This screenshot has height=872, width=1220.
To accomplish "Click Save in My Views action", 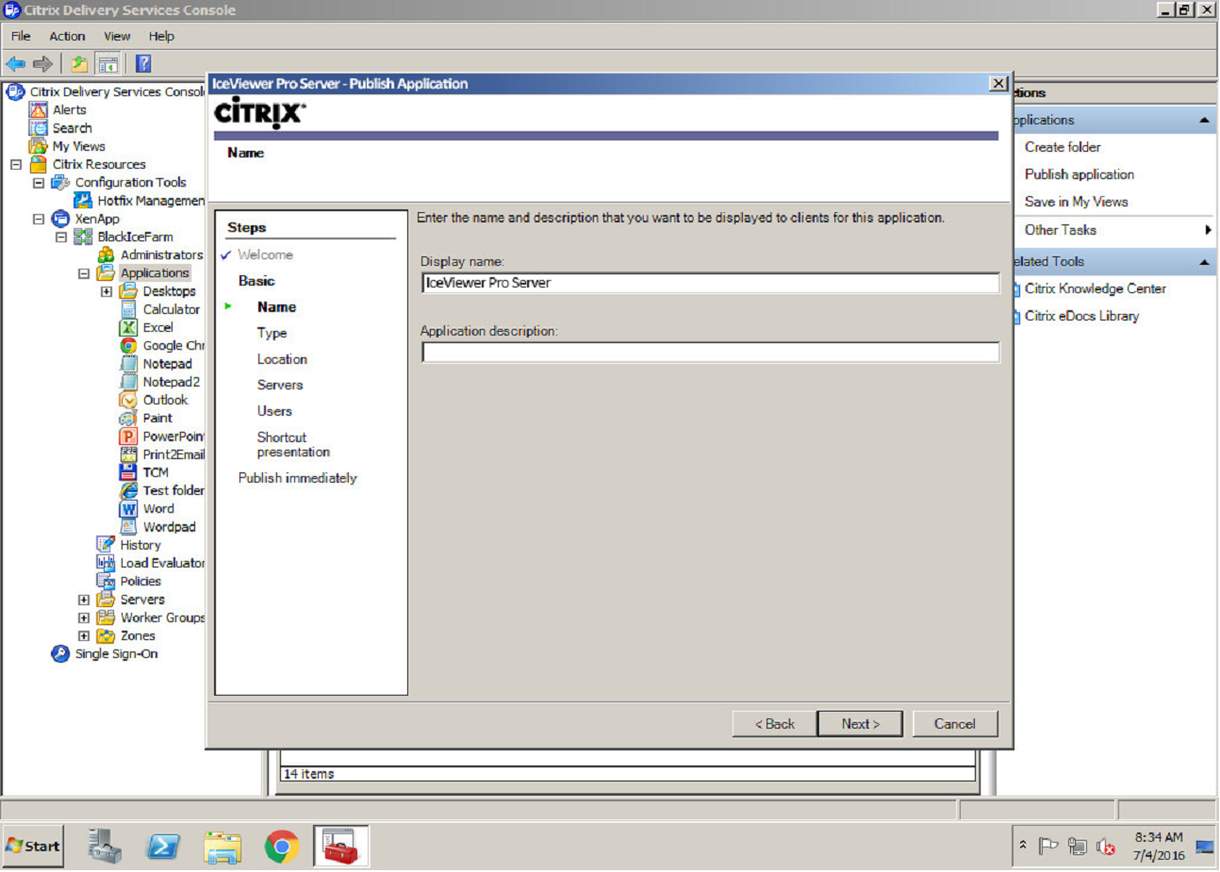I will coord(1077,202).
